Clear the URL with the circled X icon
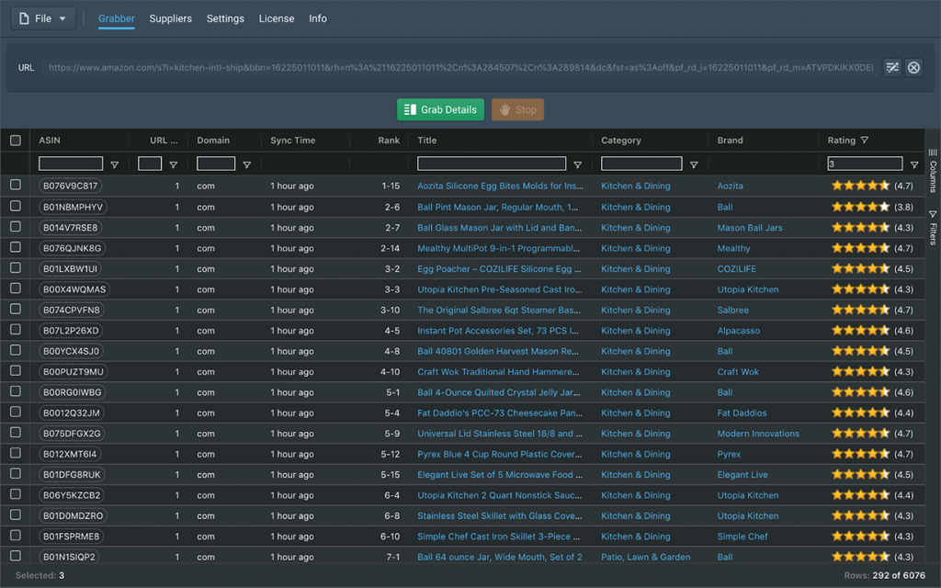 tap(913, 67)
